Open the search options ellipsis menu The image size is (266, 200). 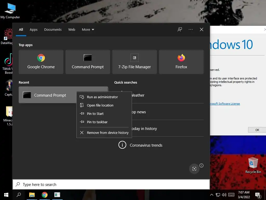(190, 30)
